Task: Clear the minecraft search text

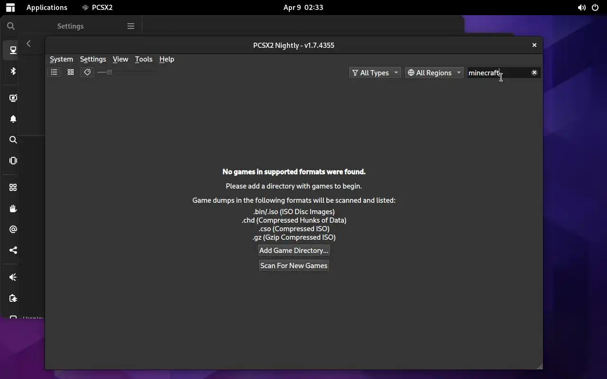Action: (534, 72)
